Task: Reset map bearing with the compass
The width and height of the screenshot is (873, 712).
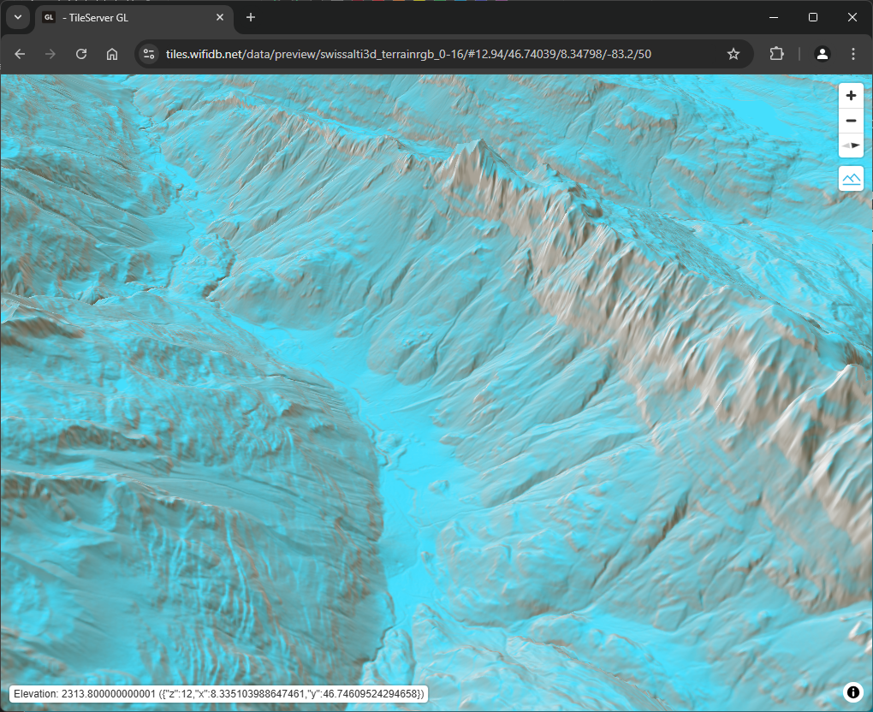Action: point(851,145)
